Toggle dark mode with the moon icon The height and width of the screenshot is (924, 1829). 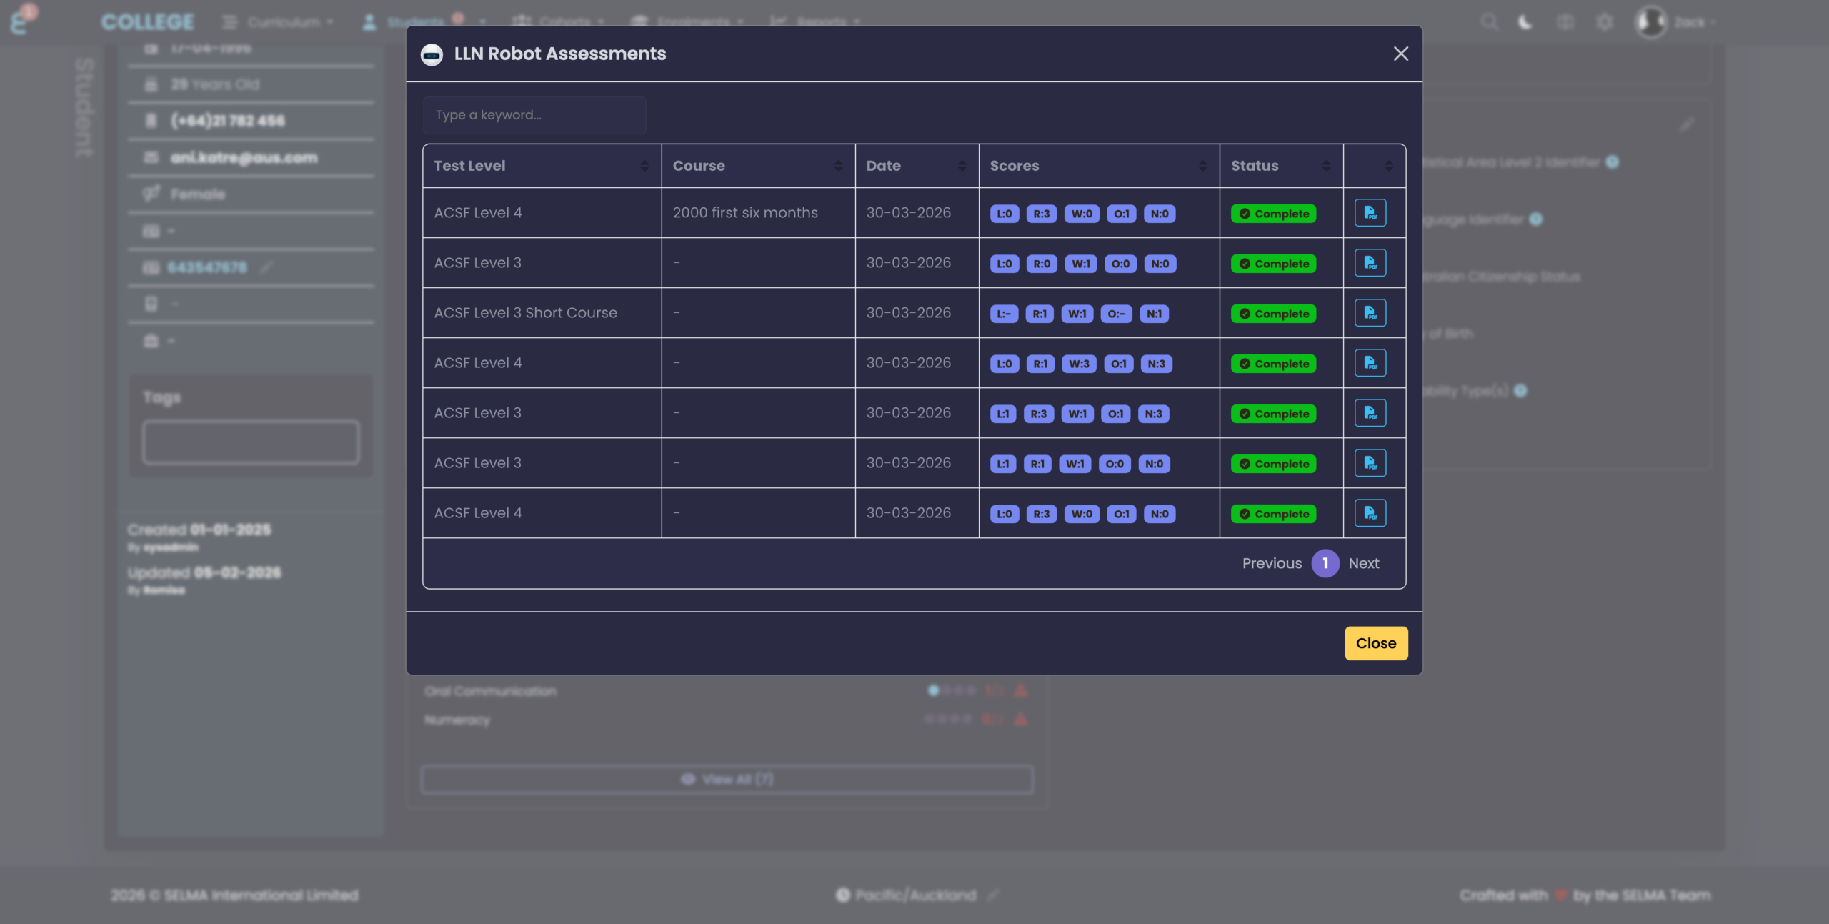click(x=1525, y=21)
